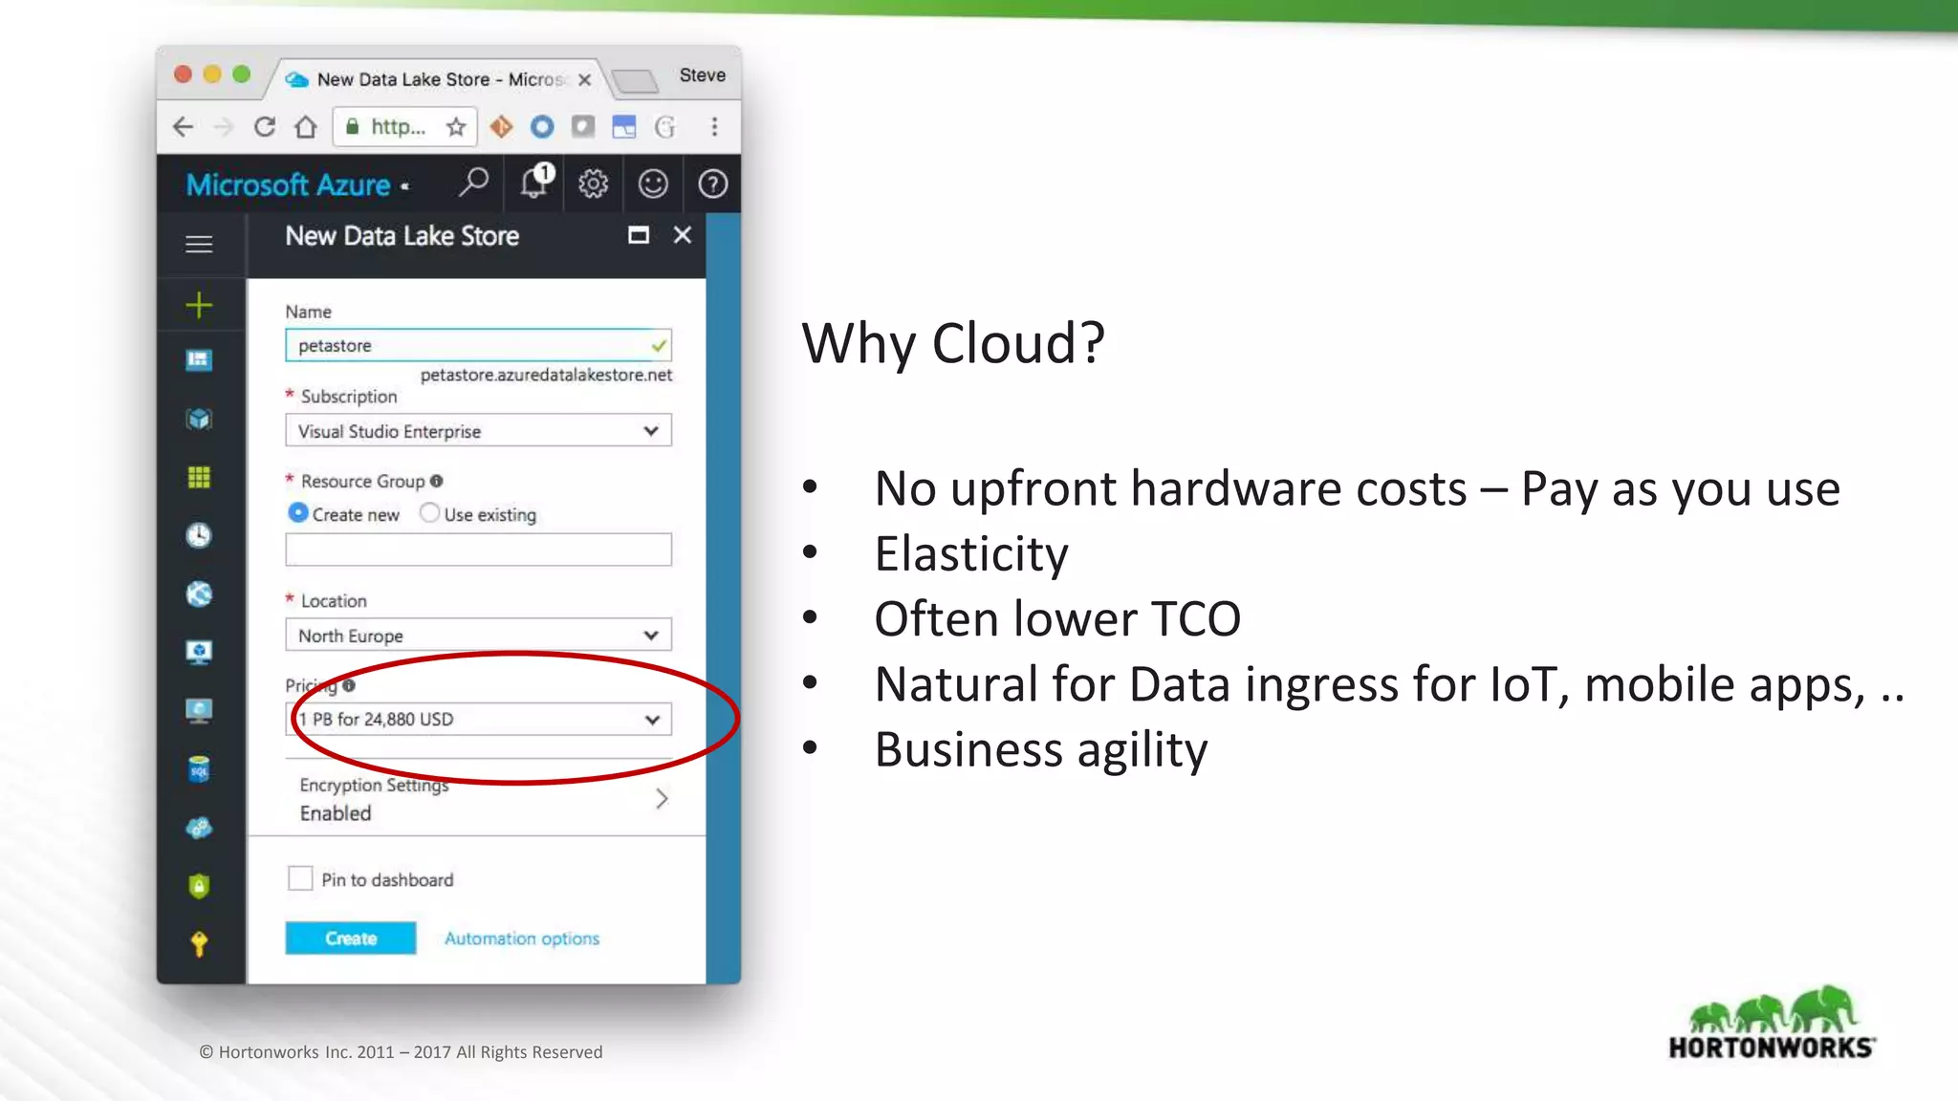This screenshot has height=1101, width=1958.
Task: Maximize the New Data Lake Store blade
Action: click(639, 235)
